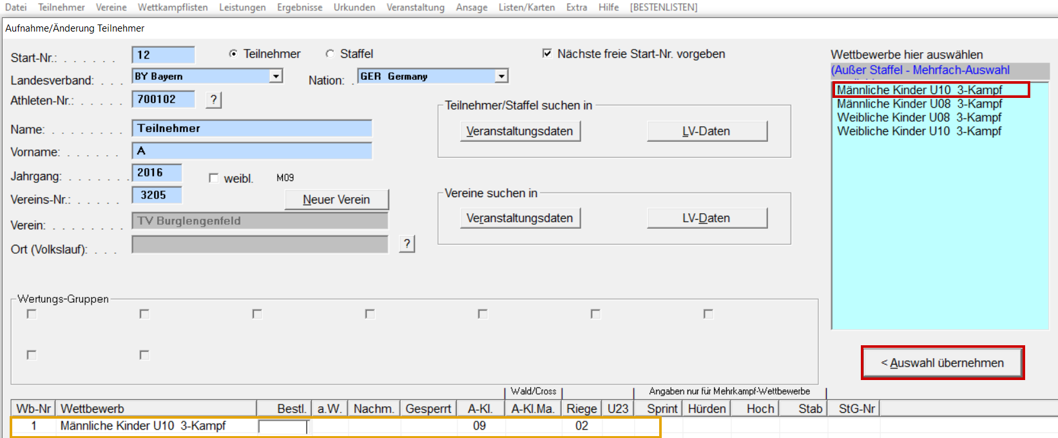Tick the first Wertungs-Gruppen checkbox
Viewport: 1058px width, 438px height.
click(32, 314)
